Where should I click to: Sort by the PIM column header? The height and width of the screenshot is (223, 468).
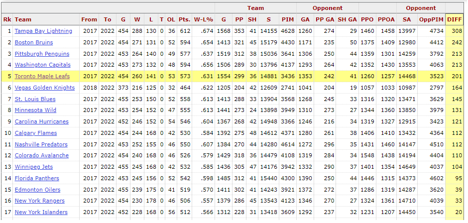(288, 19)
